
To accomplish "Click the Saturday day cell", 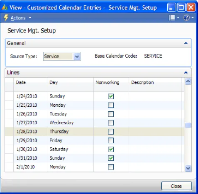I will tap(70, 149).
